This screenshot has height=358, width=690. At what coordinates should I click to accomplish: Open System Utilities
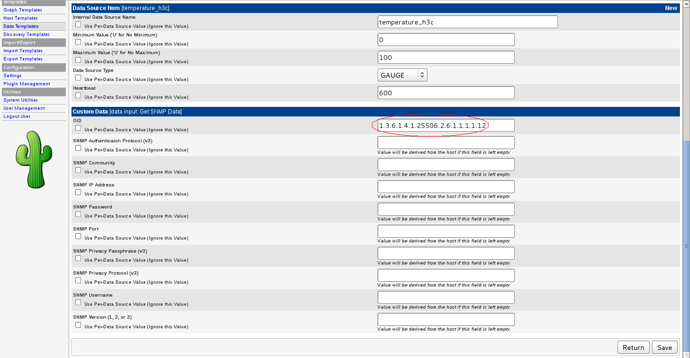coord(21,100)
